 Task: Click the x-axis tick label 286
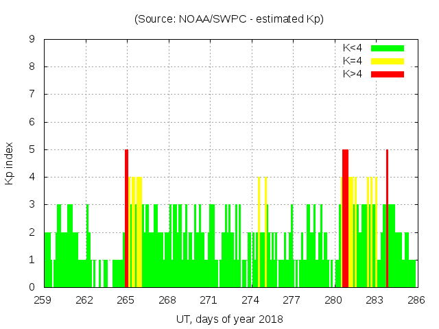point(416,300)
